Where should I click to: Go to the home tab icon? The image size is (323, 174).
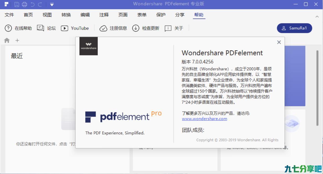(7, 40)
